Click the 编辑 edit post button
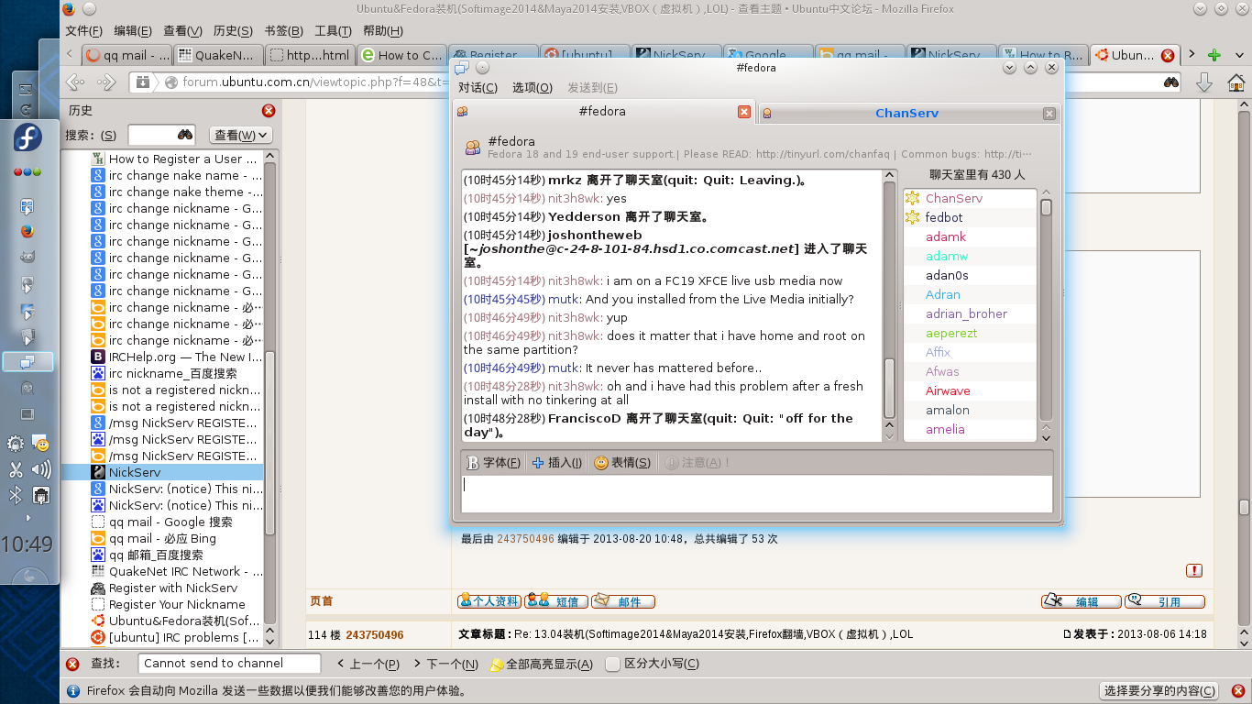 point(1082,601)
